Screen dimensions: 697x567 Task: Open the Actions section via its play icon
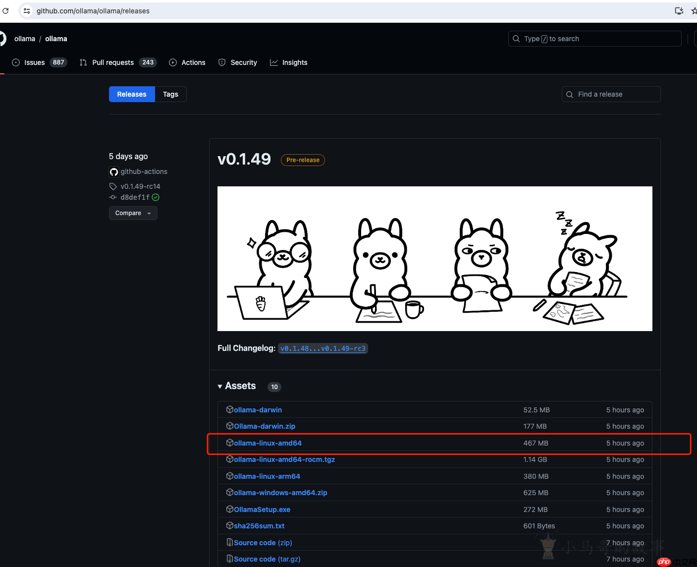pyautogui.click(x=173, y=62)
